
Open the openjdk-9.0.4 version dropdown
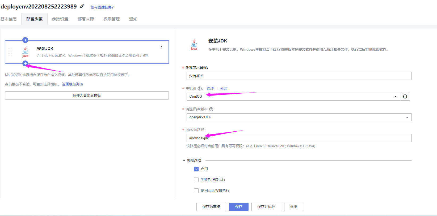tap(299, 117)
